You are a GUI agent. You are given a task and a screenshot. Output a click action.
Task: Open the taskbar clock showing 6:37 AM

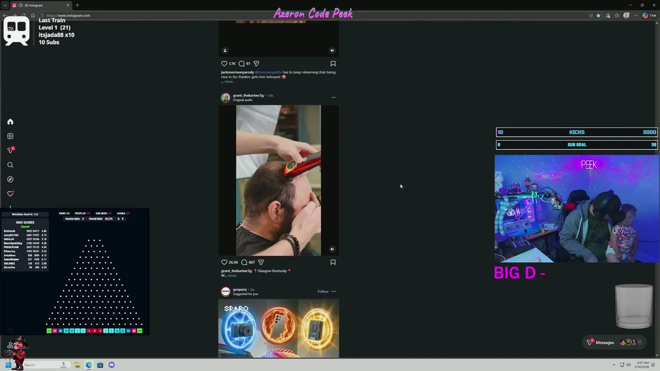pyautogui.click(x=641, y=365)
